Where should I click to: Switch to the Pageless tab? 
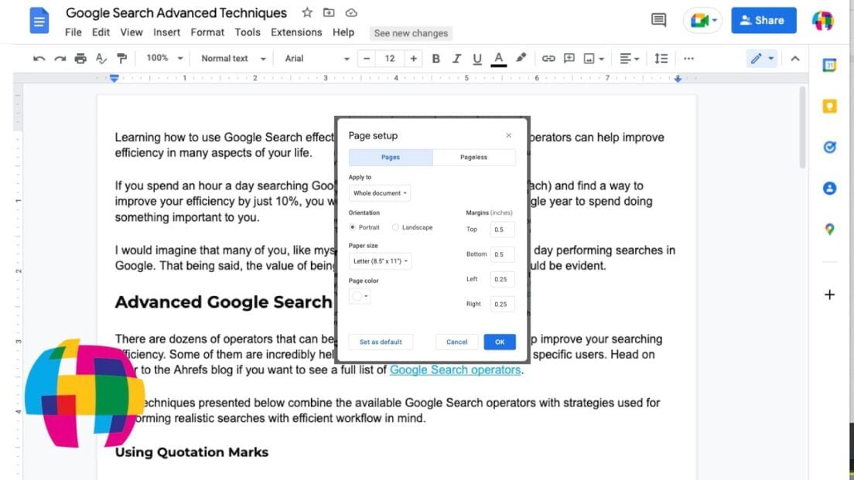474,157
